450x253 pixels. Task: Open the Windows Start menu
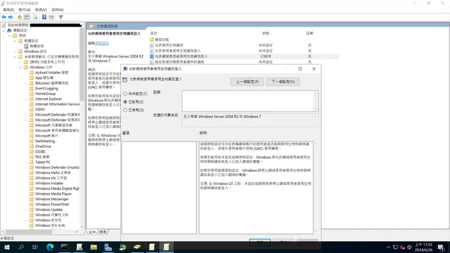pos(7,247)
